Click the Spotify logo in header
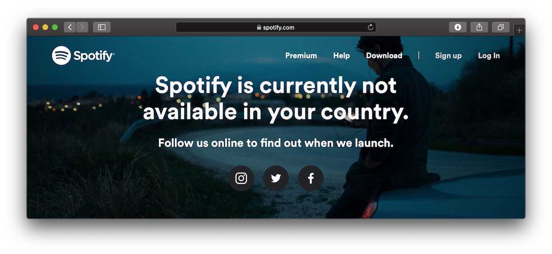This screenshot has height=254, width=552. (83, 55)
